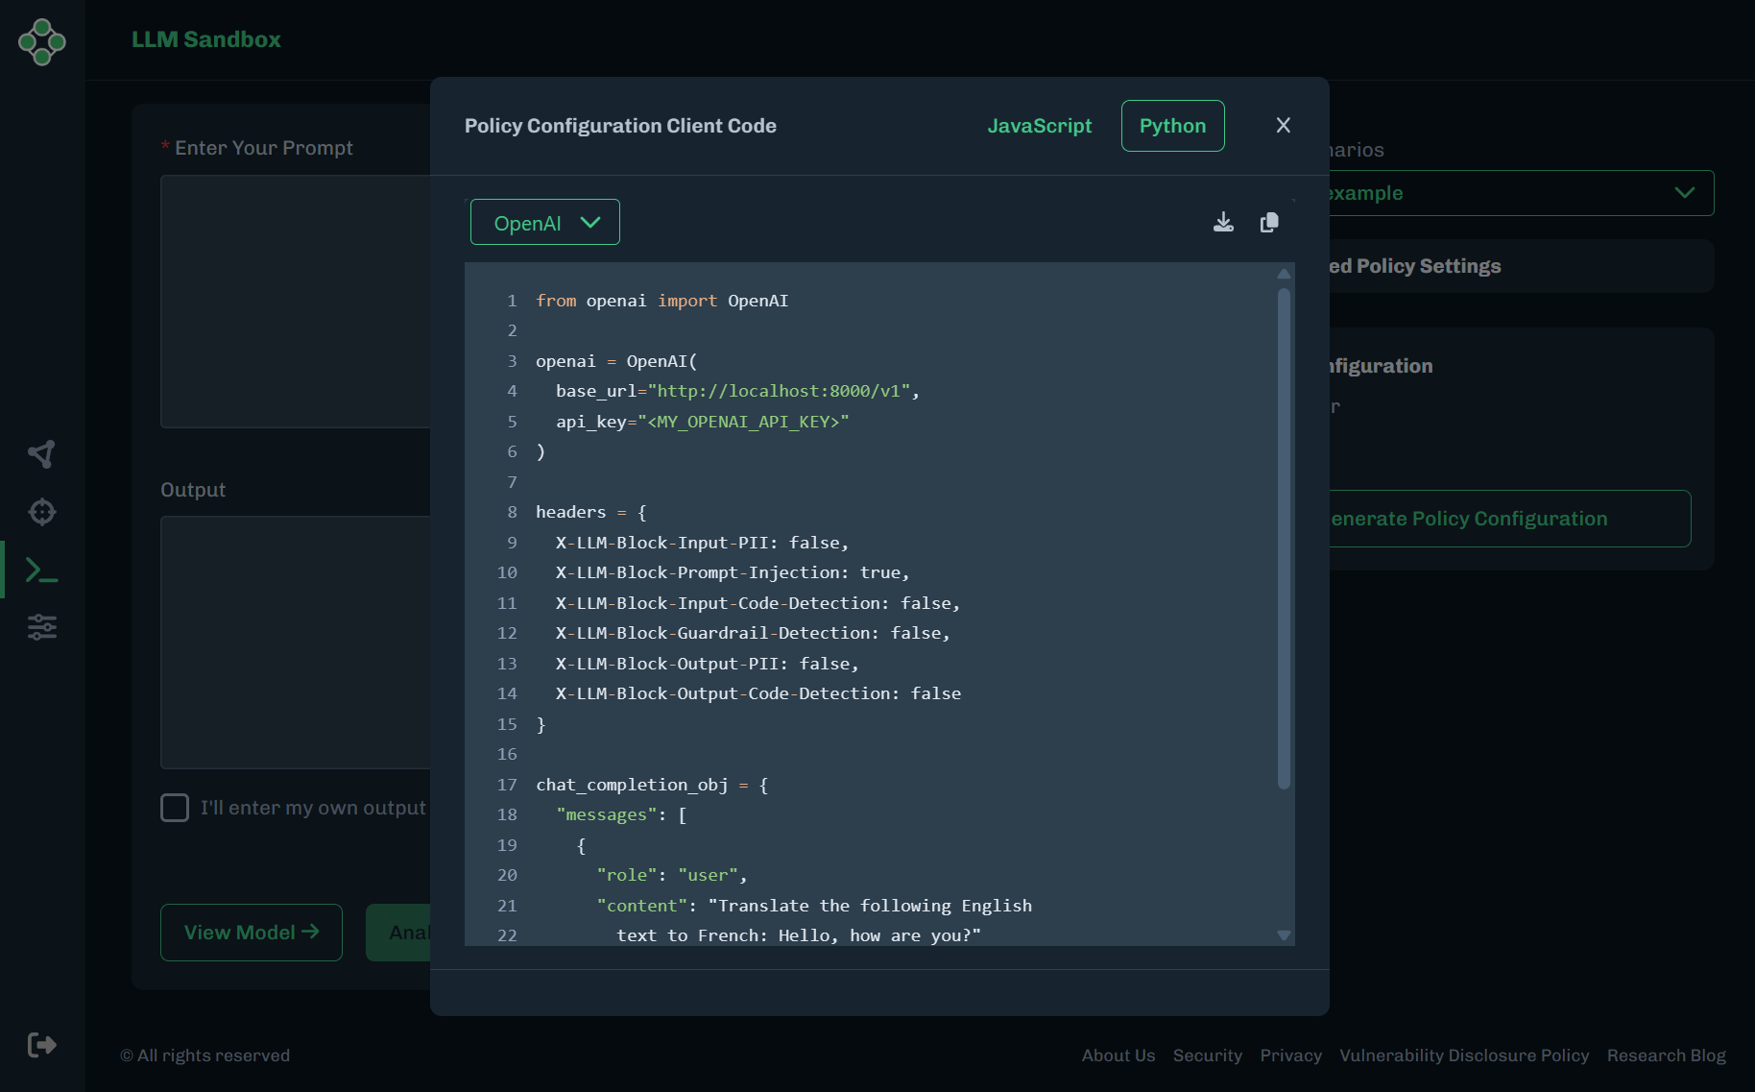The image size is (1755, 1092).
Task: Open the Vulnerability Disclosure Policy link
Action: (x=1464, y=1056)
